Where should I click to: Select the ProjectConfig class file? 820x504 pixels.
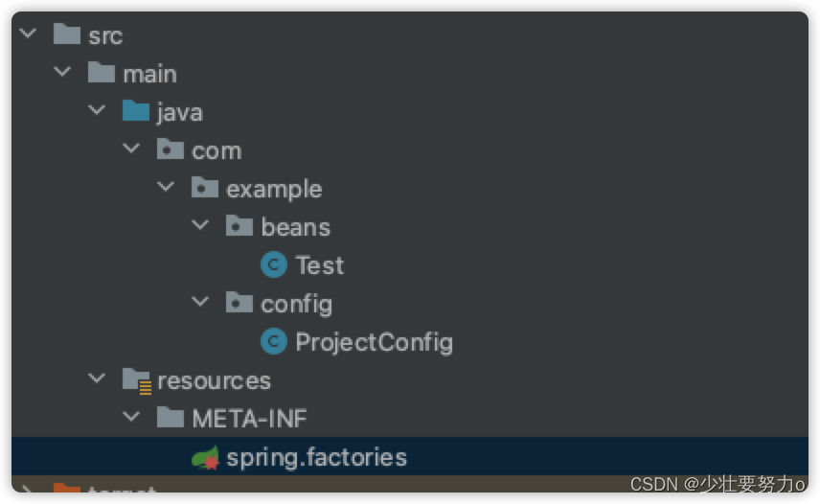point(374,342)
